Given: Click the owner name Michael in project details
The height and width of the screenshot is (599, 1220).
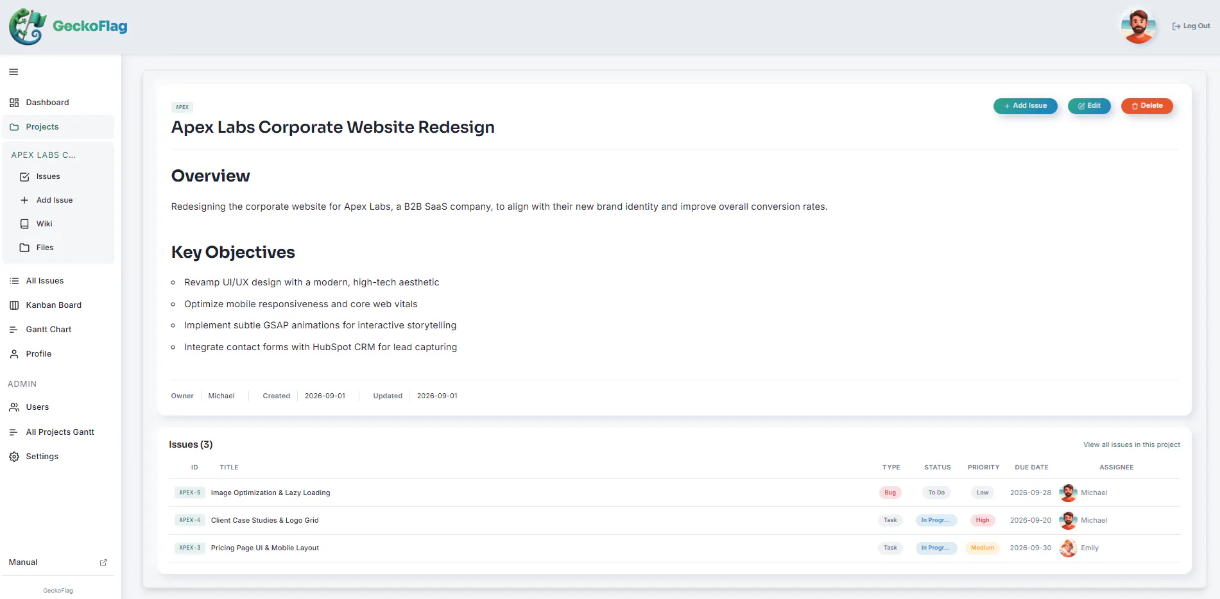Looking at the screenshot, I should [221, 396].
